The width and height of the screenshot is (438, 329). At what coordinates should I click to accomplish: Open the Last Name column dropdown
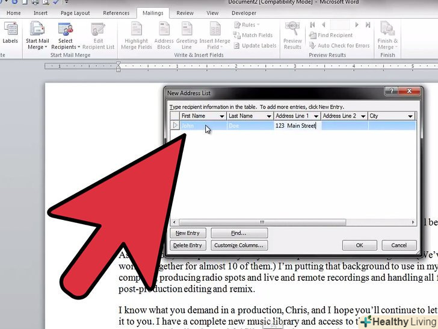[269, 116]
